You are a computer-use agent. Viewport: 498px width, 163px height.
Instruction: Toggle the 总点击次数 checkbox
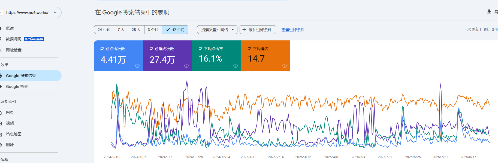(102, 49)
